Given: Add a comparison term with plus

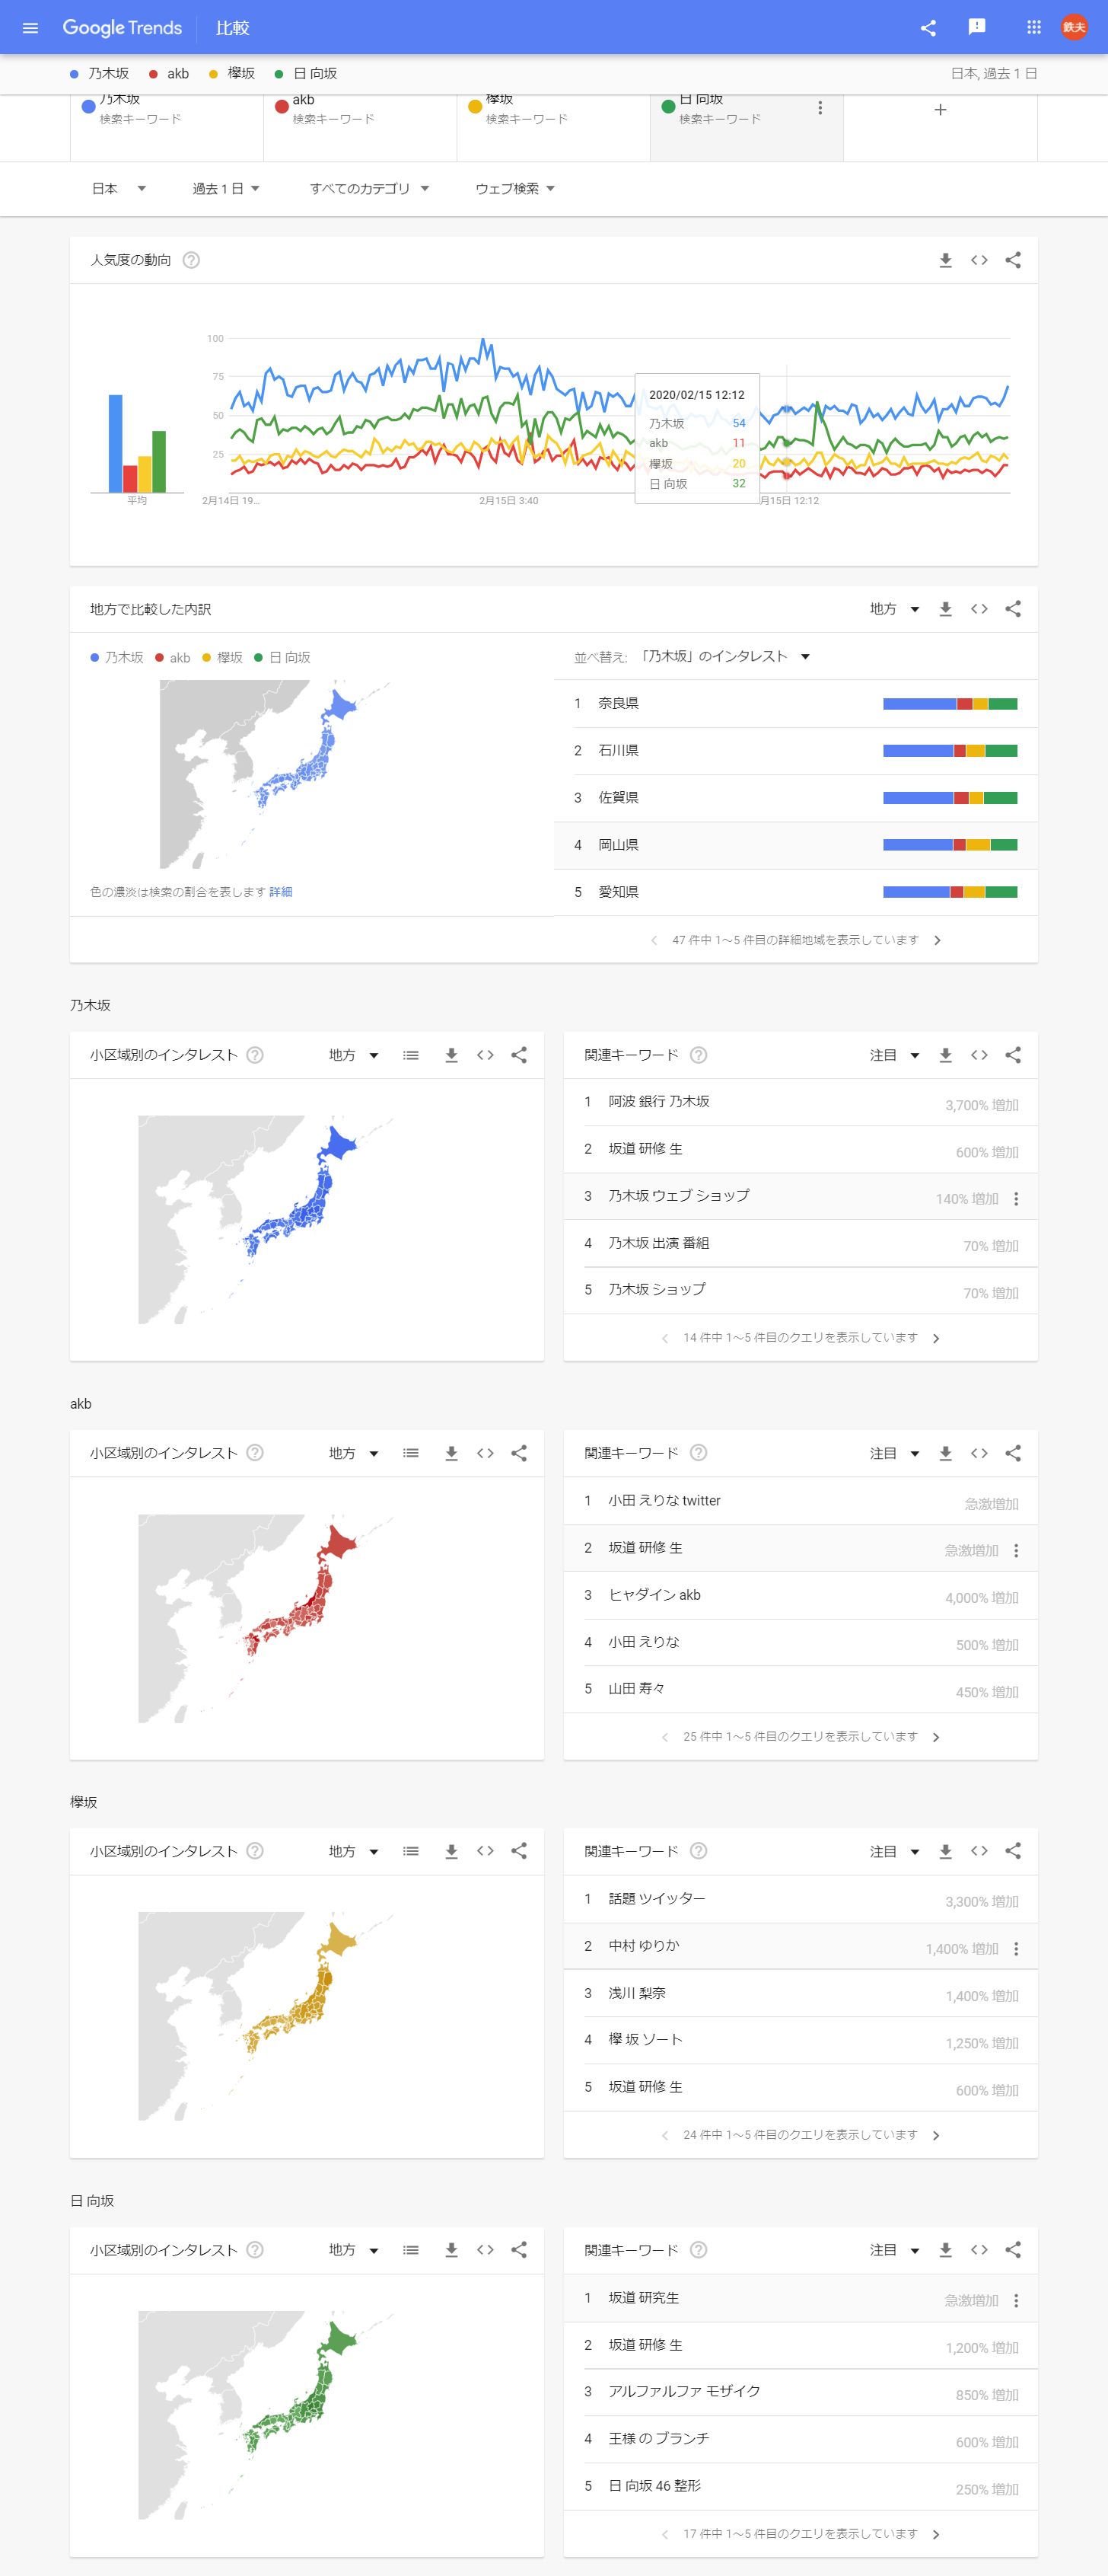Looking at the screenshot, I should click(x=940, y=109).
